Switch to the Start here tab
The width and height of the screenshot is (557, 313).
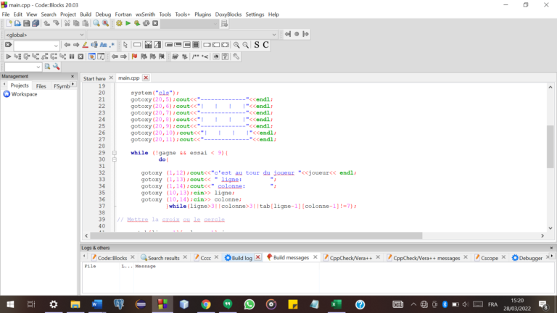click(94, 78)
